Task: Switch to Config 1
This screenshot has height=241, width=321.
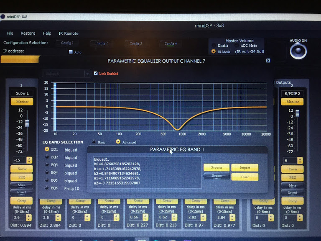Action: click(x=67, y=43)
